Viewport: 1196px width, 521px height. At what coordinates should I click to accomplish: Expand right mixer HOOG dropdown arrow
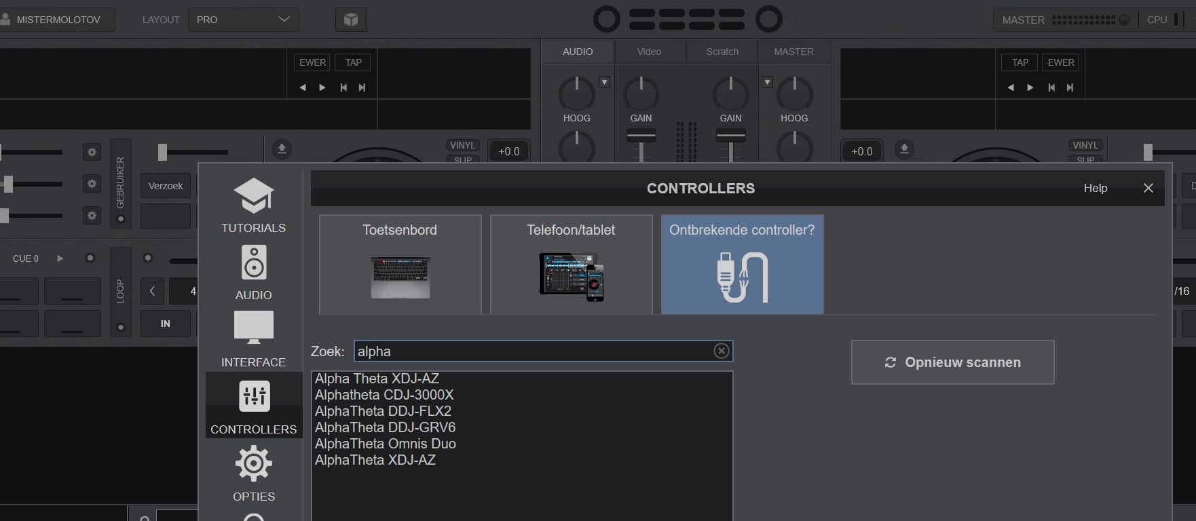tap(767, 82)
